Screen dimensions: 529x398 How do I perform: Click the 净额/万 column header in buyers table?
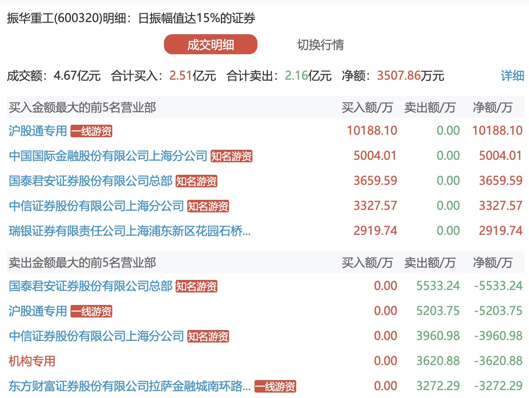point(493,108)
